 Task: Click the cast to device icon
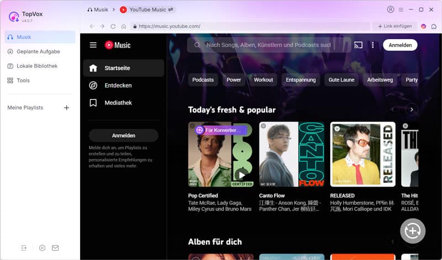[x=358, y=45]
